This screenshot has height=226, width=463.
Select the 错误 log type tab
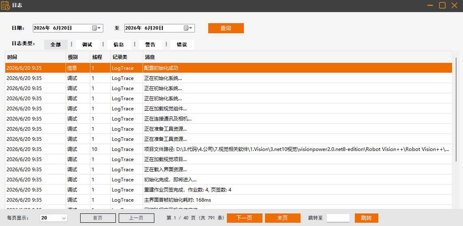182,45
